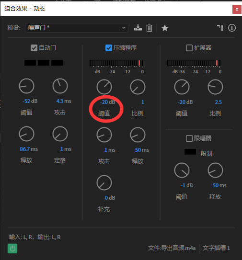Delete the preset using trash icon
This screenshot has width=242, height=260.
[149, 28]
